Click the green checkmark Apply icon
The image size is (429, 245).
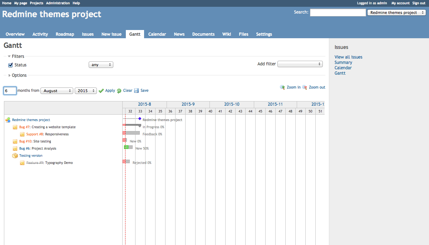pos(101,91)
